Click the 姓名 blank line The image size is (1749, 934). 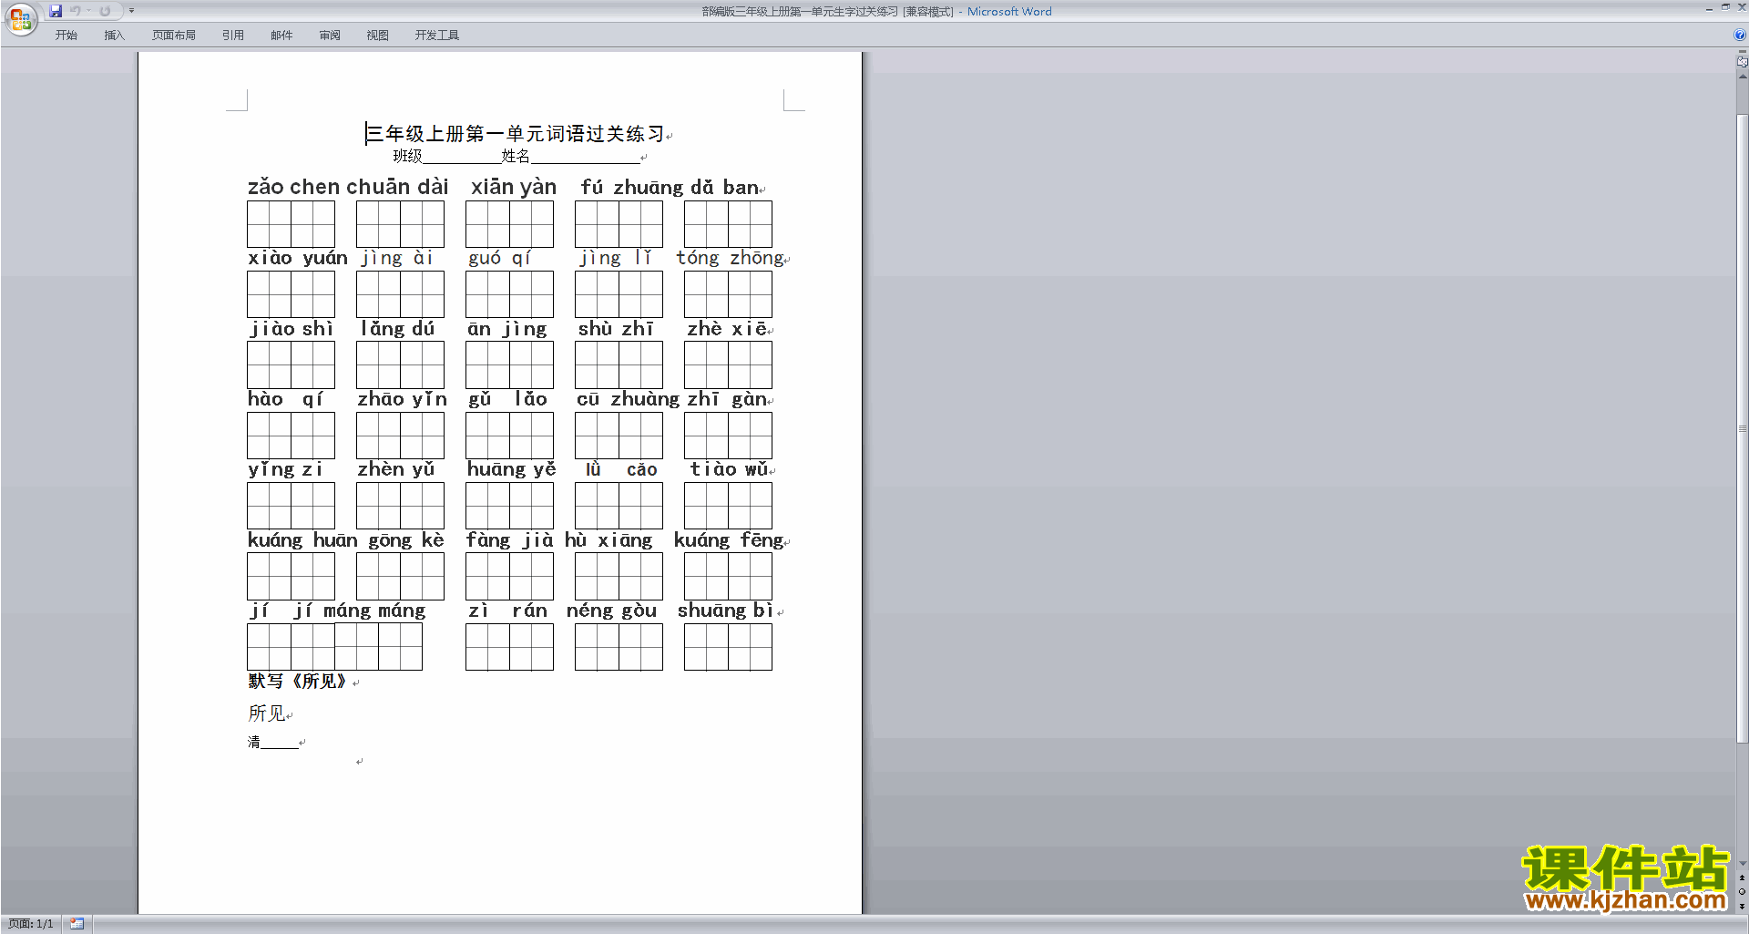pyautogui.click(x=585, y=157)
